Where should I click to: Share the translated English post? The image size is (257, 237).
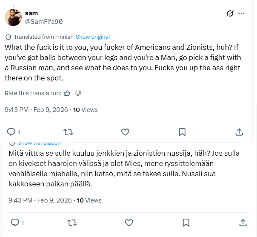[x=240, y=132]
